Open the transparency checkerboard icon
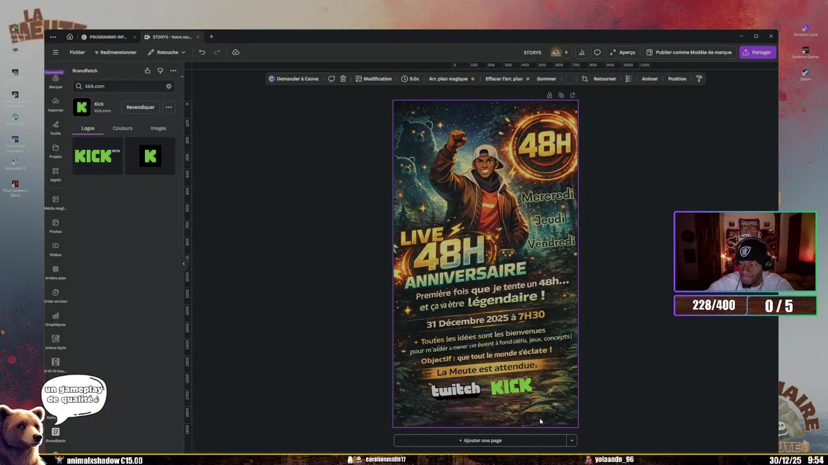 tap(628, 79)
